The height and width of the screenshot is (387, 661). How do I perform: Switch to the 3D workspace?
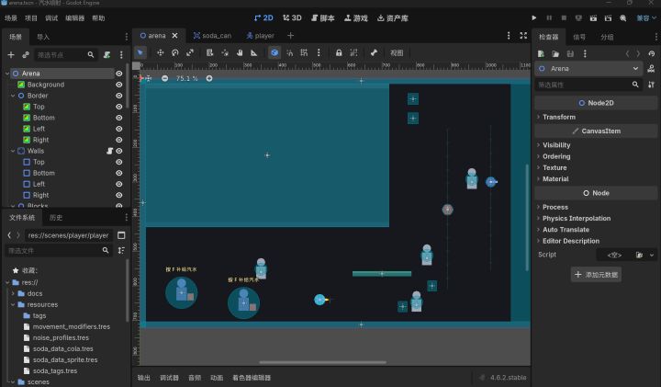(x=292, y=17)
